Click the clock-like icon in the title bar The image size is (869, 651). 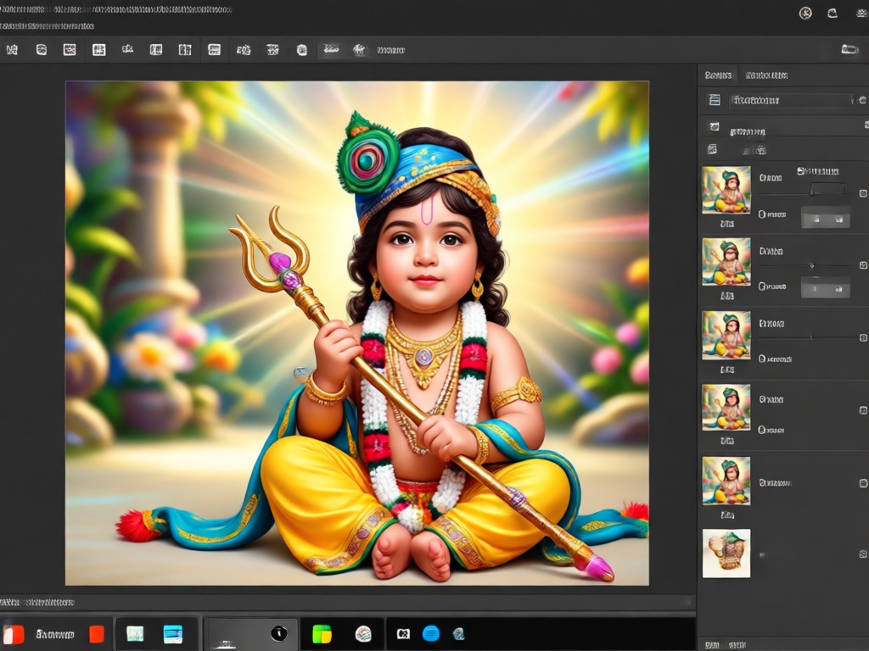[x=805, y=14]
